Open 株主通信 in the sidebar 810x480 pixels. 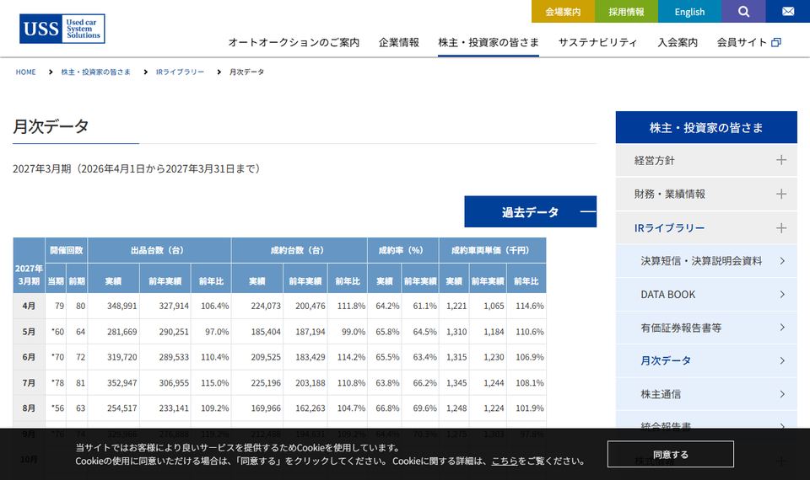[706, 394]
